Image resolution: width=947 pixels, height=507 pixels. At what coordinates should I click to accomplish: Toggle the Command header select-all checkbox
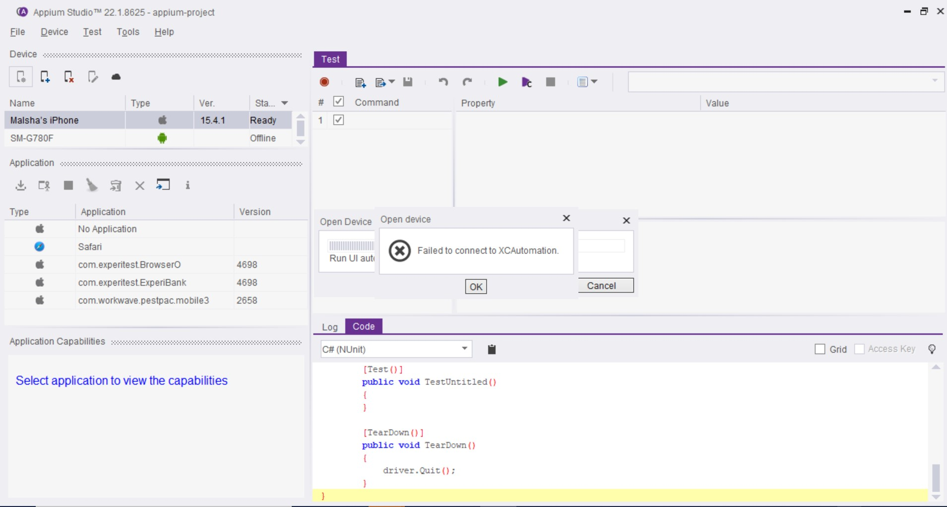[338, 102]
